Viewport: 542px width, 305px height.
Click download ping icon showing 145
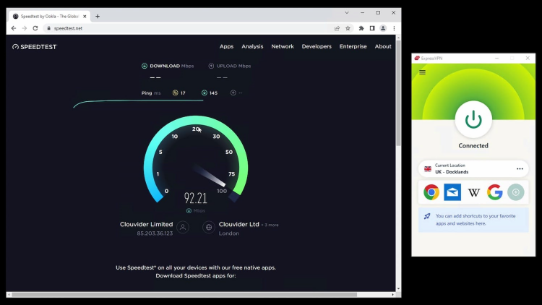point(205,93)
